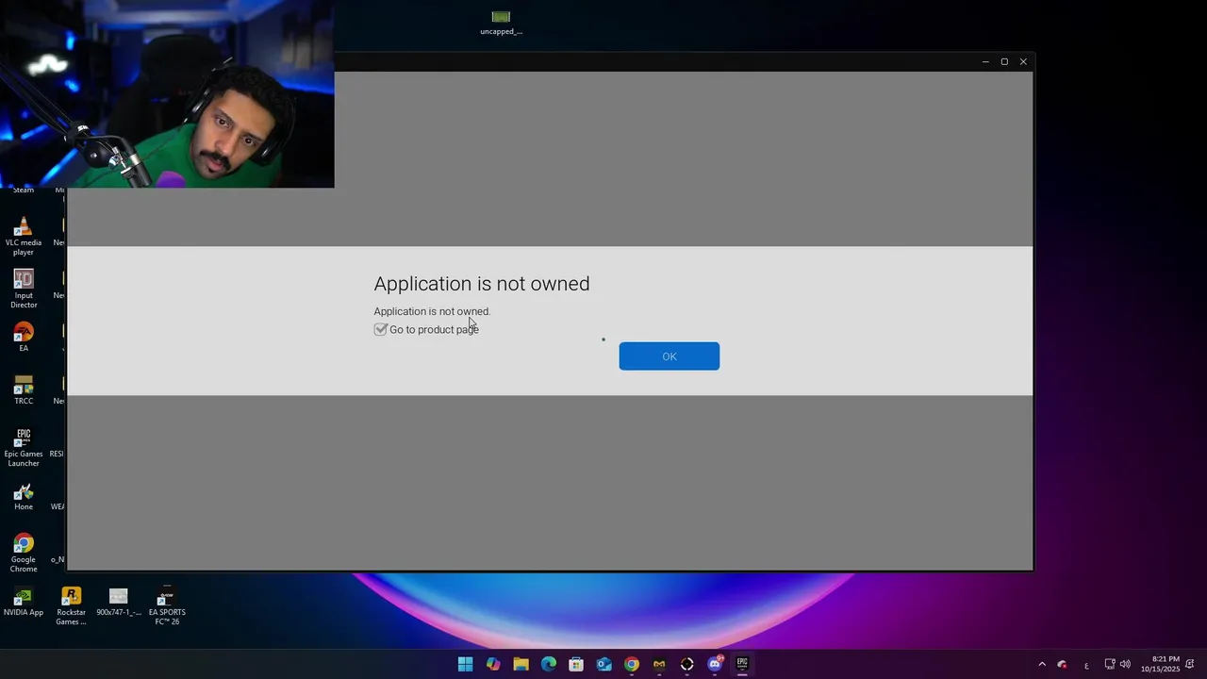Open the notification bell in taskbar
Screen dimensions: 1207x679
point(1190,664)
